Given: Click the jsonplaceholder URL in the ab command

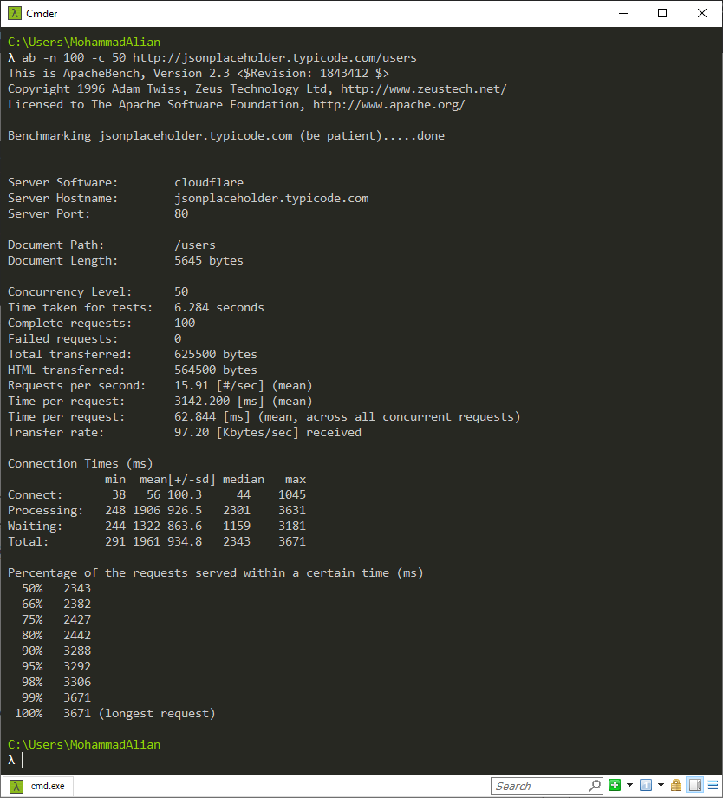Looking at the screenshot, I should pos(274,58).
